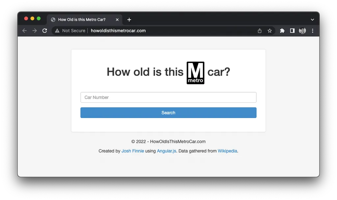Screen dimensions: 337x200
Task: Click the green maximize window button
Action: click(39, 18)
